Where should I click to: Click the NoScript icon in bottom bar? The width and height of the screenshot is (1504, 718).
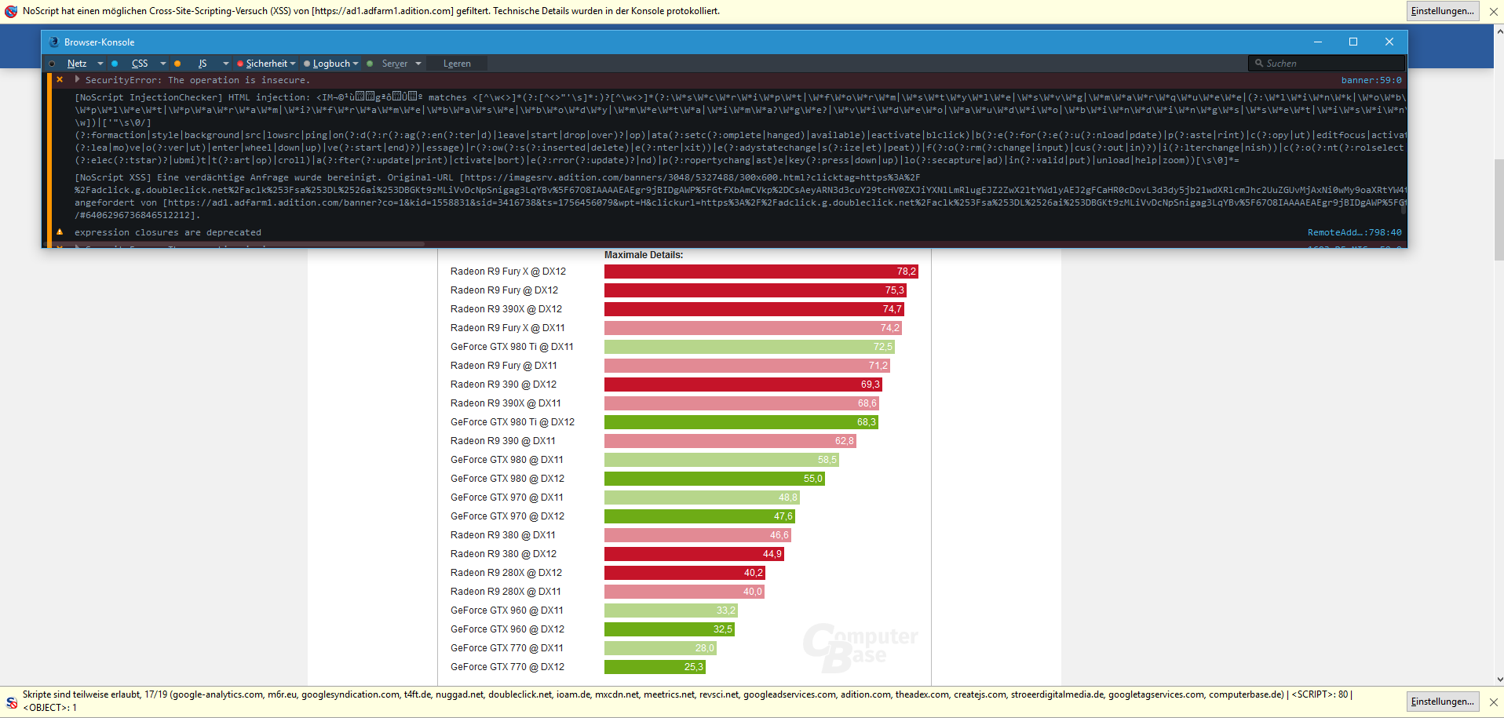tap(11, 702)
